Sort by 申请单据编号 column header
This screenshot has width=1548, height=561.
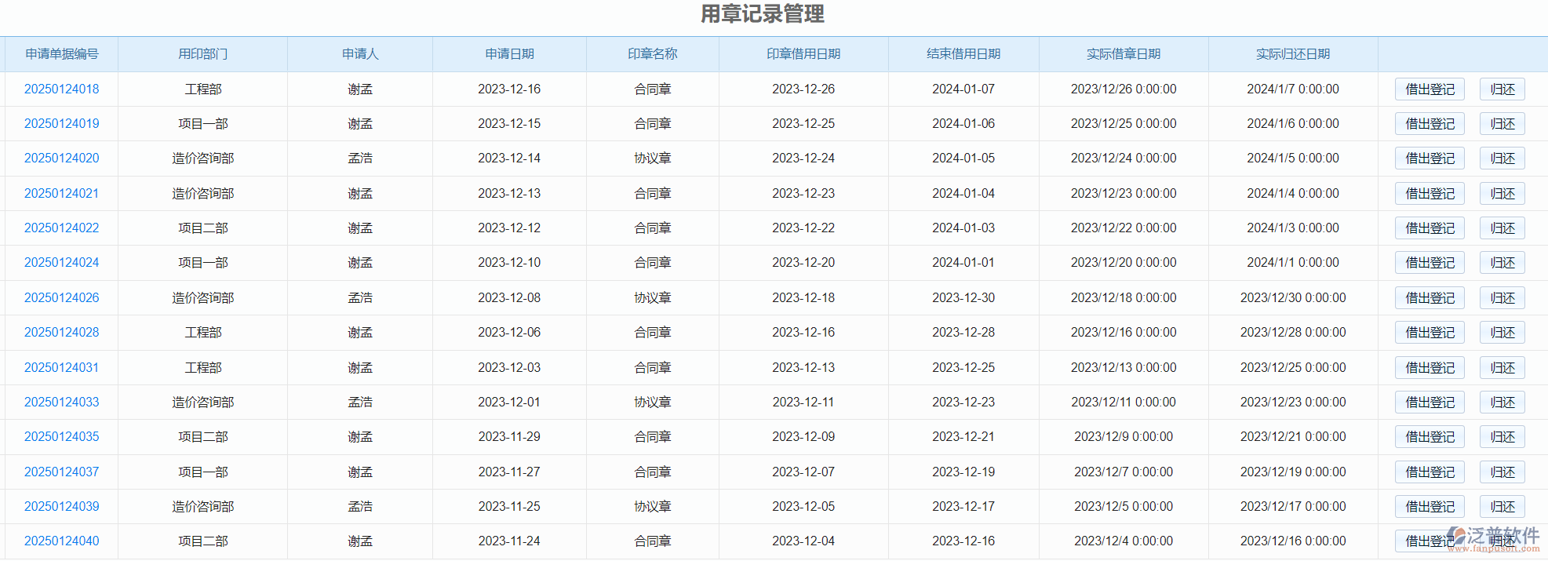62,54
